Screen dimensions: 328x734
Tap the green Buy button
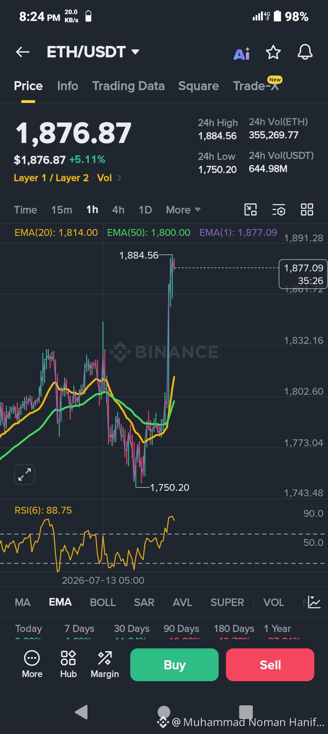click(174, 665)
